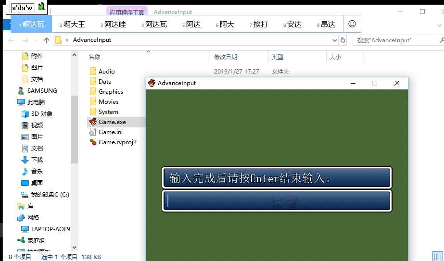
Task: Pick IME candidate 阿达哇
Action: pos(113,25)
